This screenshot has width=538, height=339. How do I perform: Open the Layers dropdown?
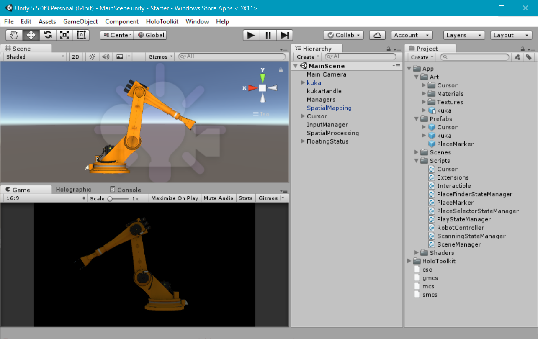(x=464, y=35)
